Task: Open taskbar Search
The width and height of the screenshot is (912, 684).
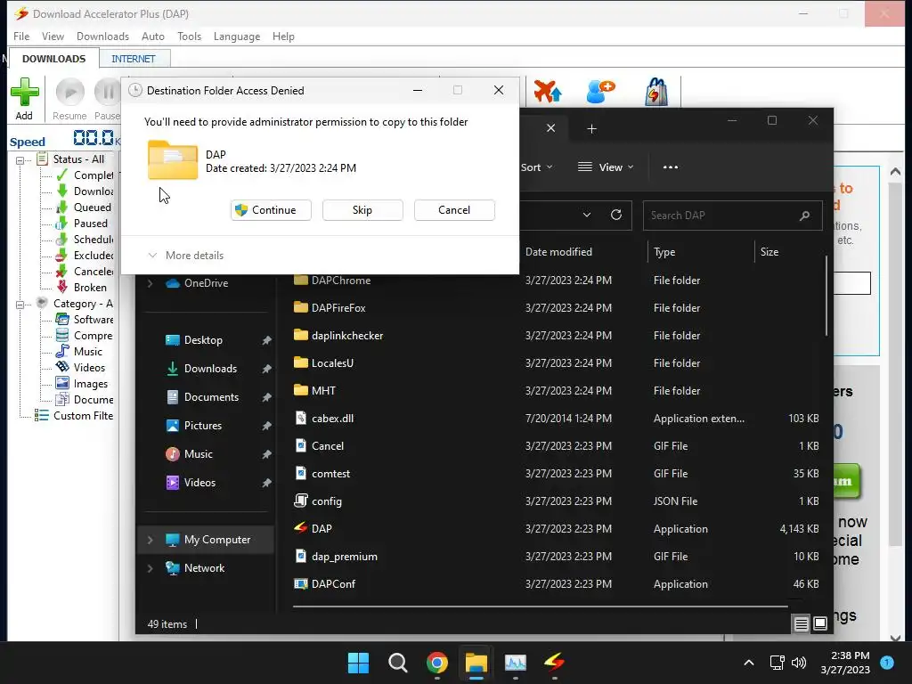Action: (x=398, y=663)
